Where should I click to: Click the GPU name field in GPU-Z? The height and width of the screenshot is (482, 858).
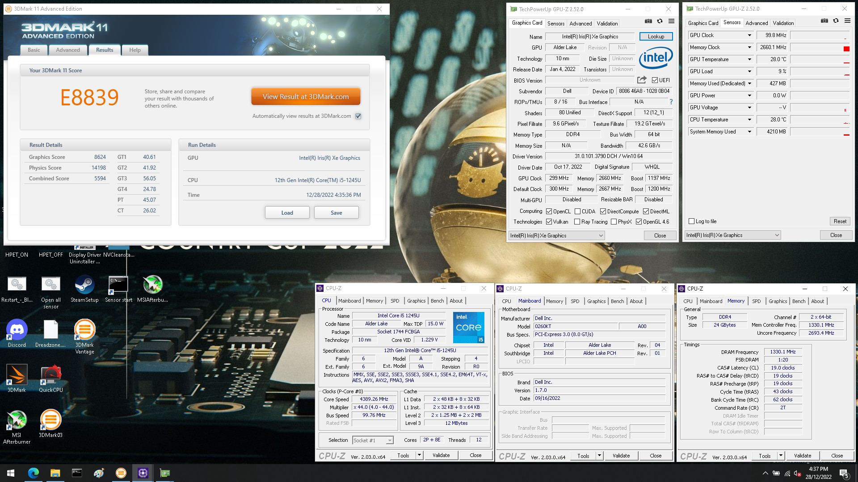click(590, 37)
